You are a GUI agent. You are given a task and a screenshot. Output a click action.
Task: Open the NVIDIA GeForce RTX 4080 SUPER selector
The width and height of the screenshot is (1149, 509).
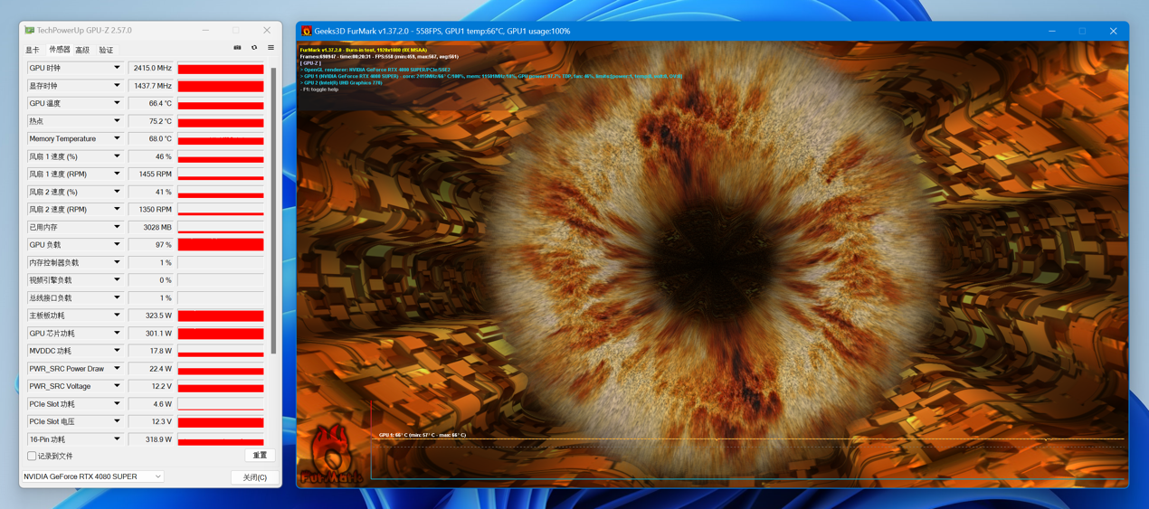point(92,476)
